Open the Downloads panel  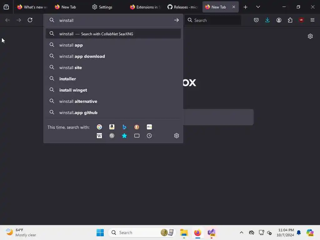267,20
